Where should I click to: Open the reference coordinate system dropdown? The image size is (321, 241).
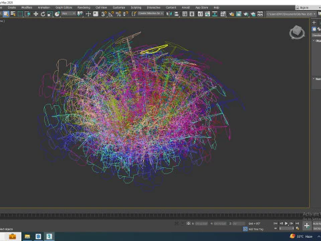(x=68, y=14)
